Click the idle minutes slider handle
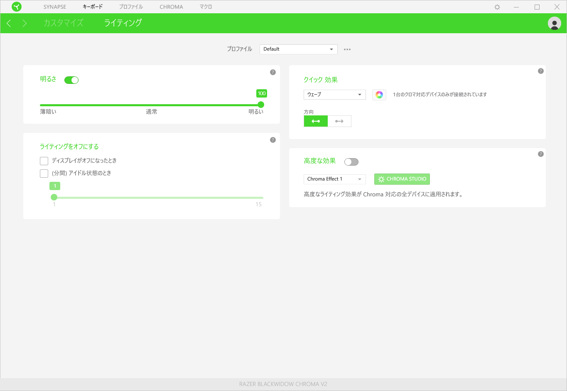The image size is (567, 391). pyautogui.click(x=54, y=197)
